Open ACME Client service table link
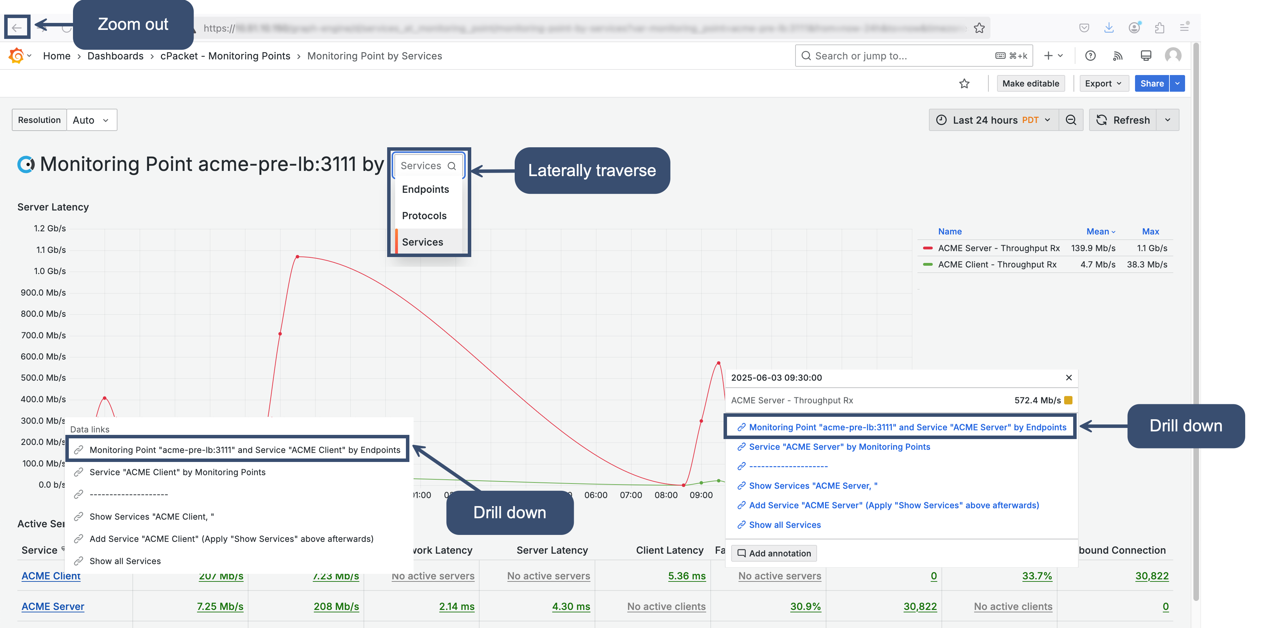 [x=51, y=576]
